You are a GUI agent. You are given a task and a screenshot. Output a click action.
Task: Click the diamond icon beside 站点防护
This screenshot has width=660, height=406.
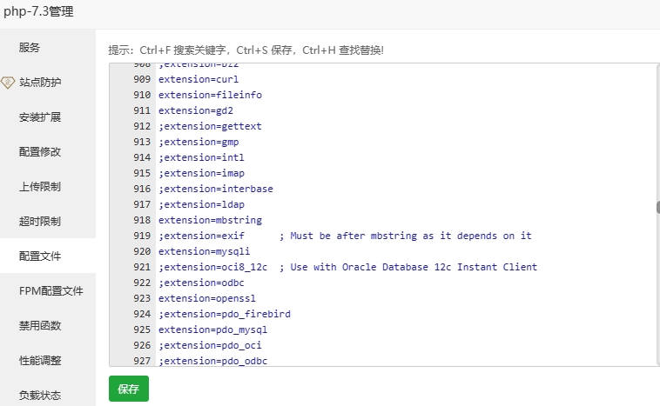click(8, 83)
